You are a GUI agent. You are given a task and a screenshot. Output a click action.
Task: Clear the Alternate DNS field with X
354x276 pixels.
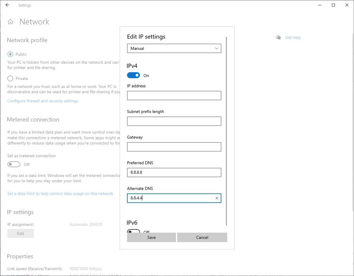[x=217, y=198]
